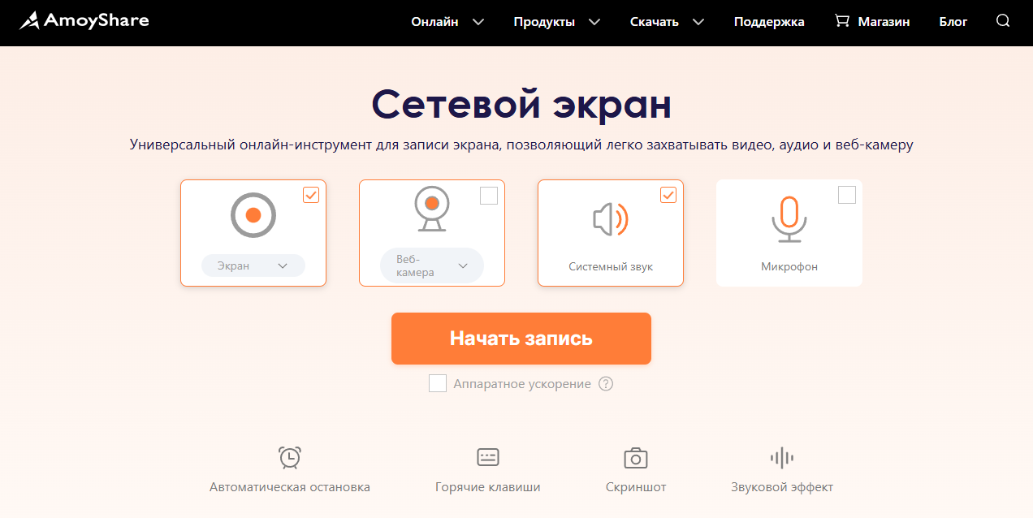Click the microphone icon
Image resolution: width=1033 pixels, height=518 pixels.
click(x=789, y=219)
